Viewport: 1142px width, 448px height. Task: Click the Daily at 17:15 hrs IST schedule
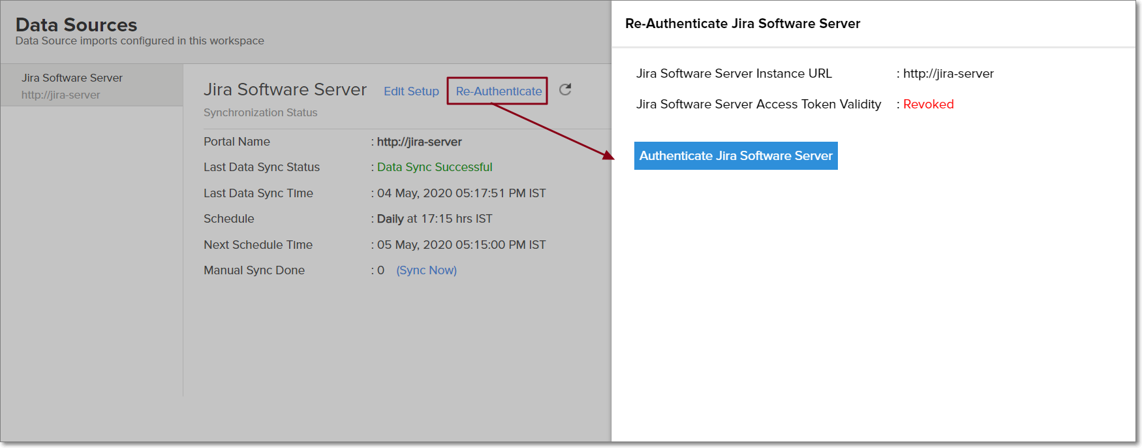(435, 219)
